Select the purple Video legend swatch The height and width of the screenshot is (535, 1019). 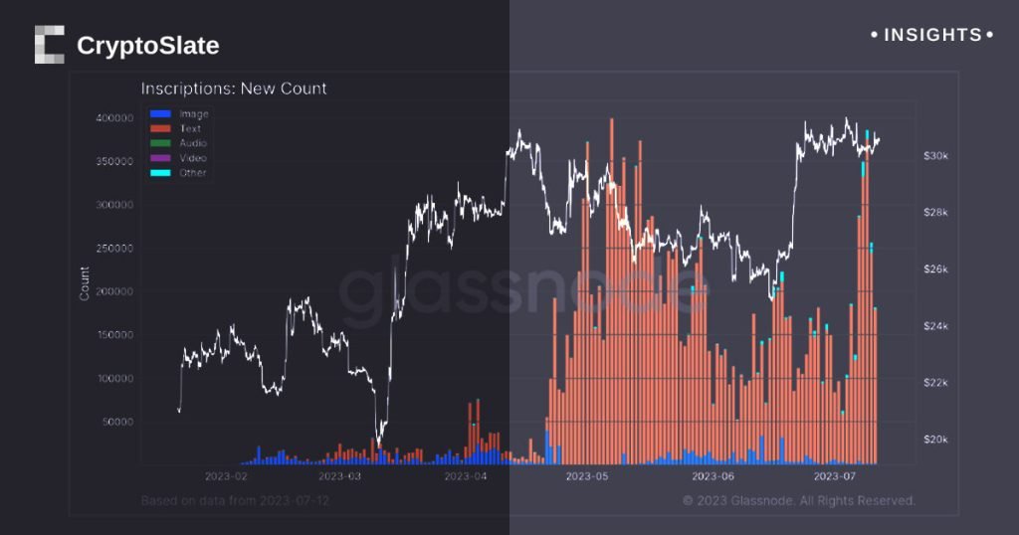click(x=160, y=158)
